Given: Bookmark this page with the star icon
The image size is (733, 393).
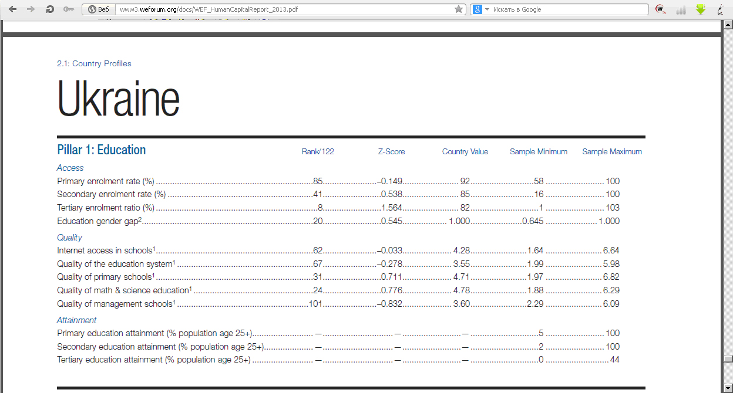Looking at the screenshot, I should (459, 9).
